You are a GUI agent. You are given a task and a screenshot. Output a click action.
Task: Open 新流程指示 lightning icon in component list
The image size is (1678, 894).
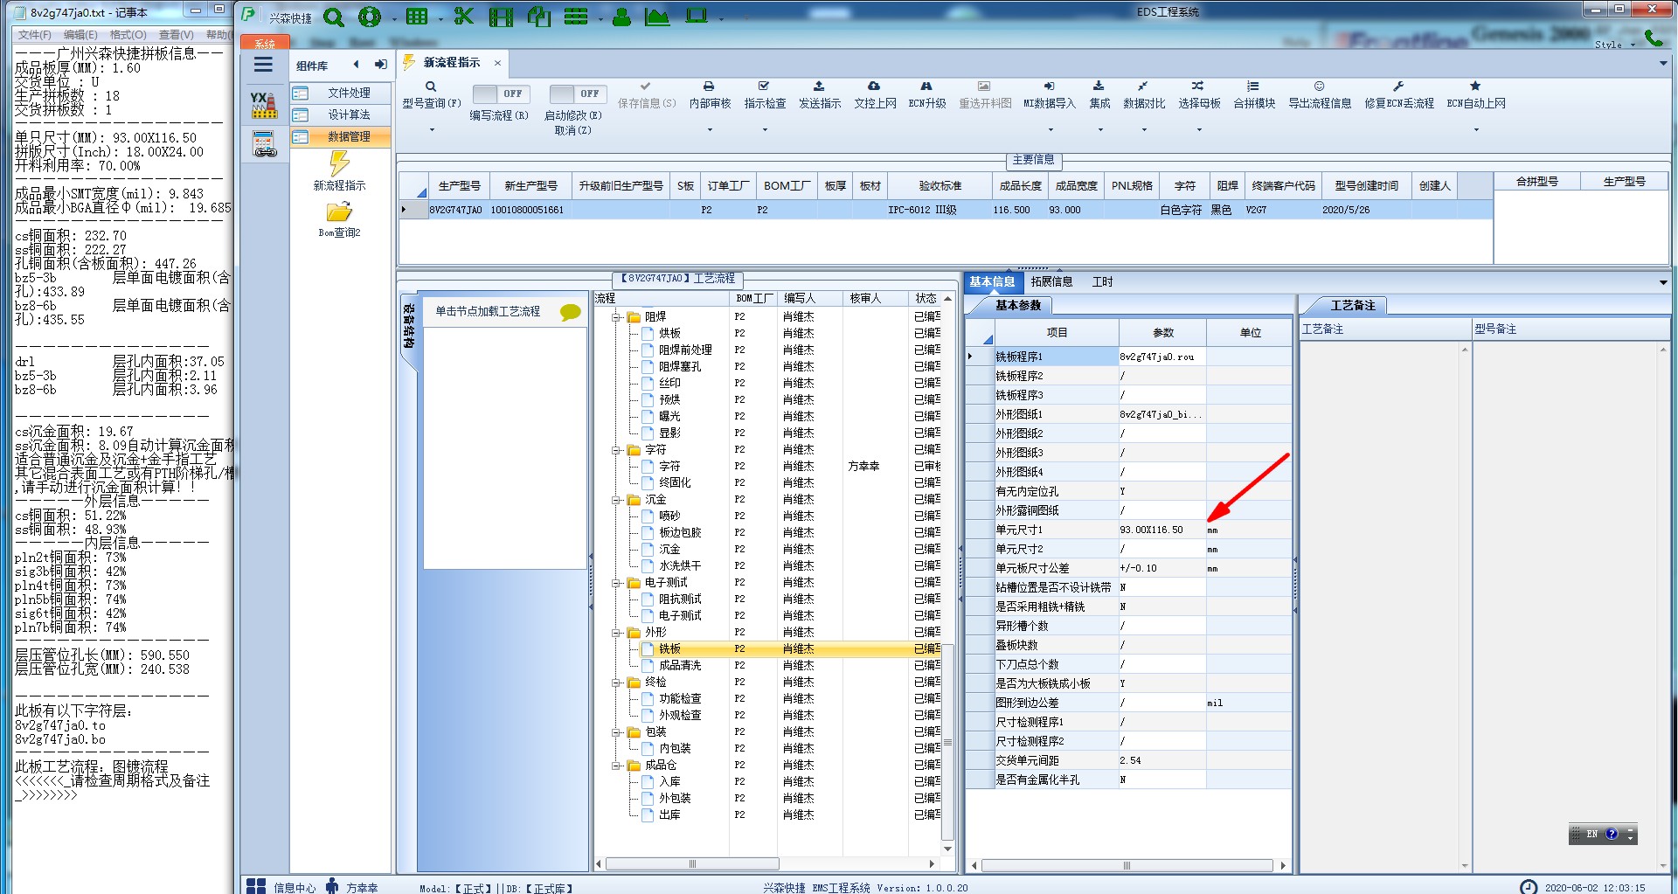pos(339,163)
